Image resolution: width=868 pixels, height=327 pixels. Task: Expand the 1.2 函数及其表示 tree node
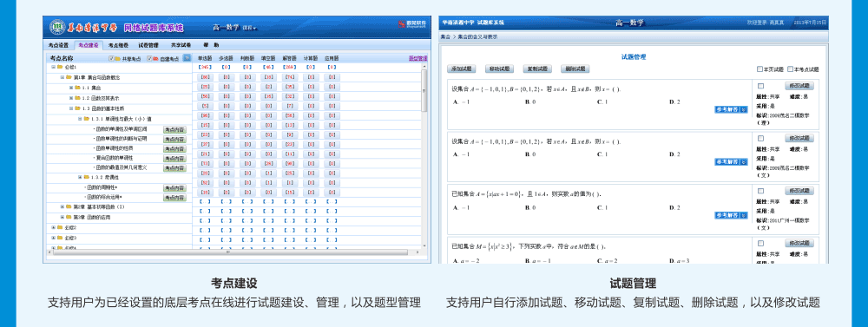pos(71,98)
